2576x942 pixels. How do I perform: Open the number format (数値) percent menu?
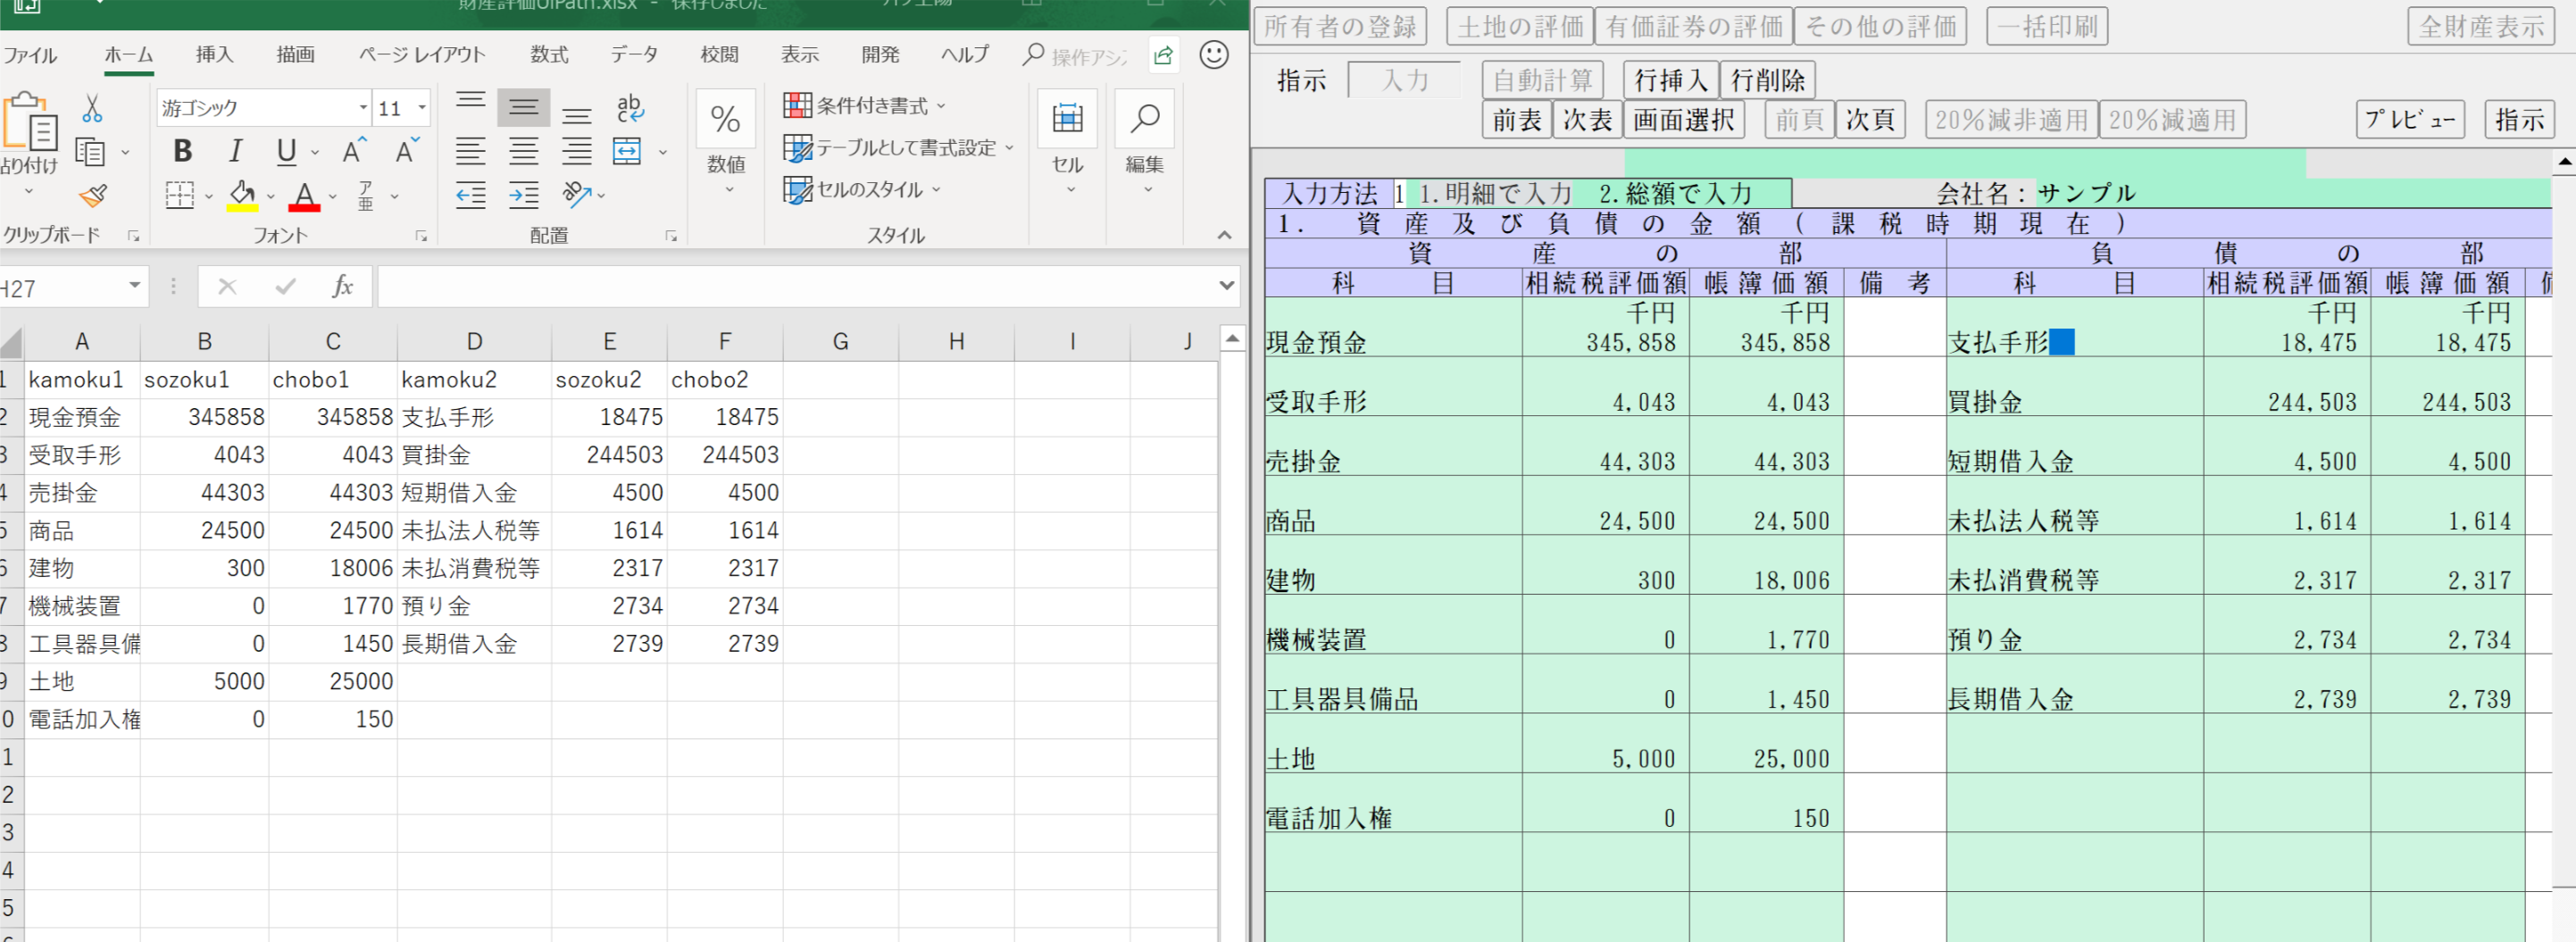pos(726,144)
